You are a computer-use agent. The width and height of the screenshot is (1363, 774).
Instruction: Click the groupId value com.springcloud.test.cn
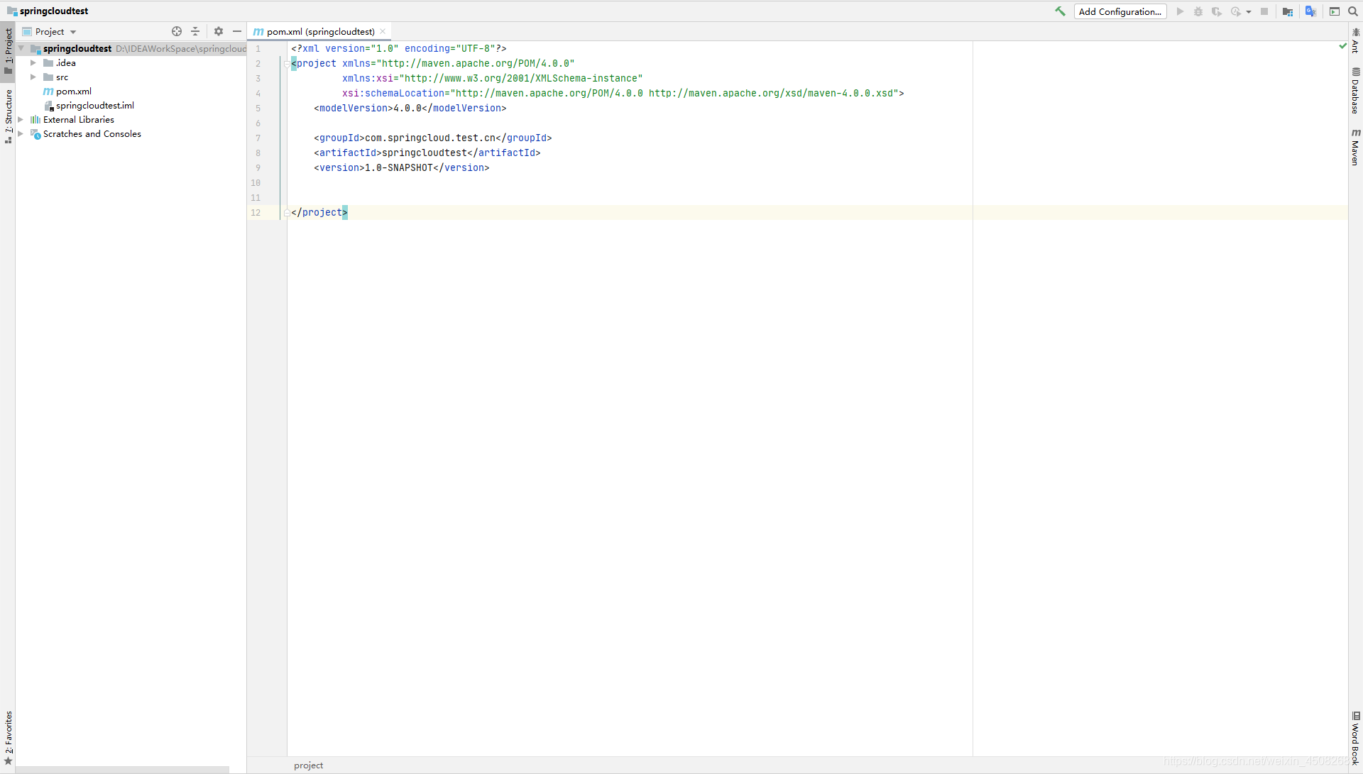[x=430, y=138]
